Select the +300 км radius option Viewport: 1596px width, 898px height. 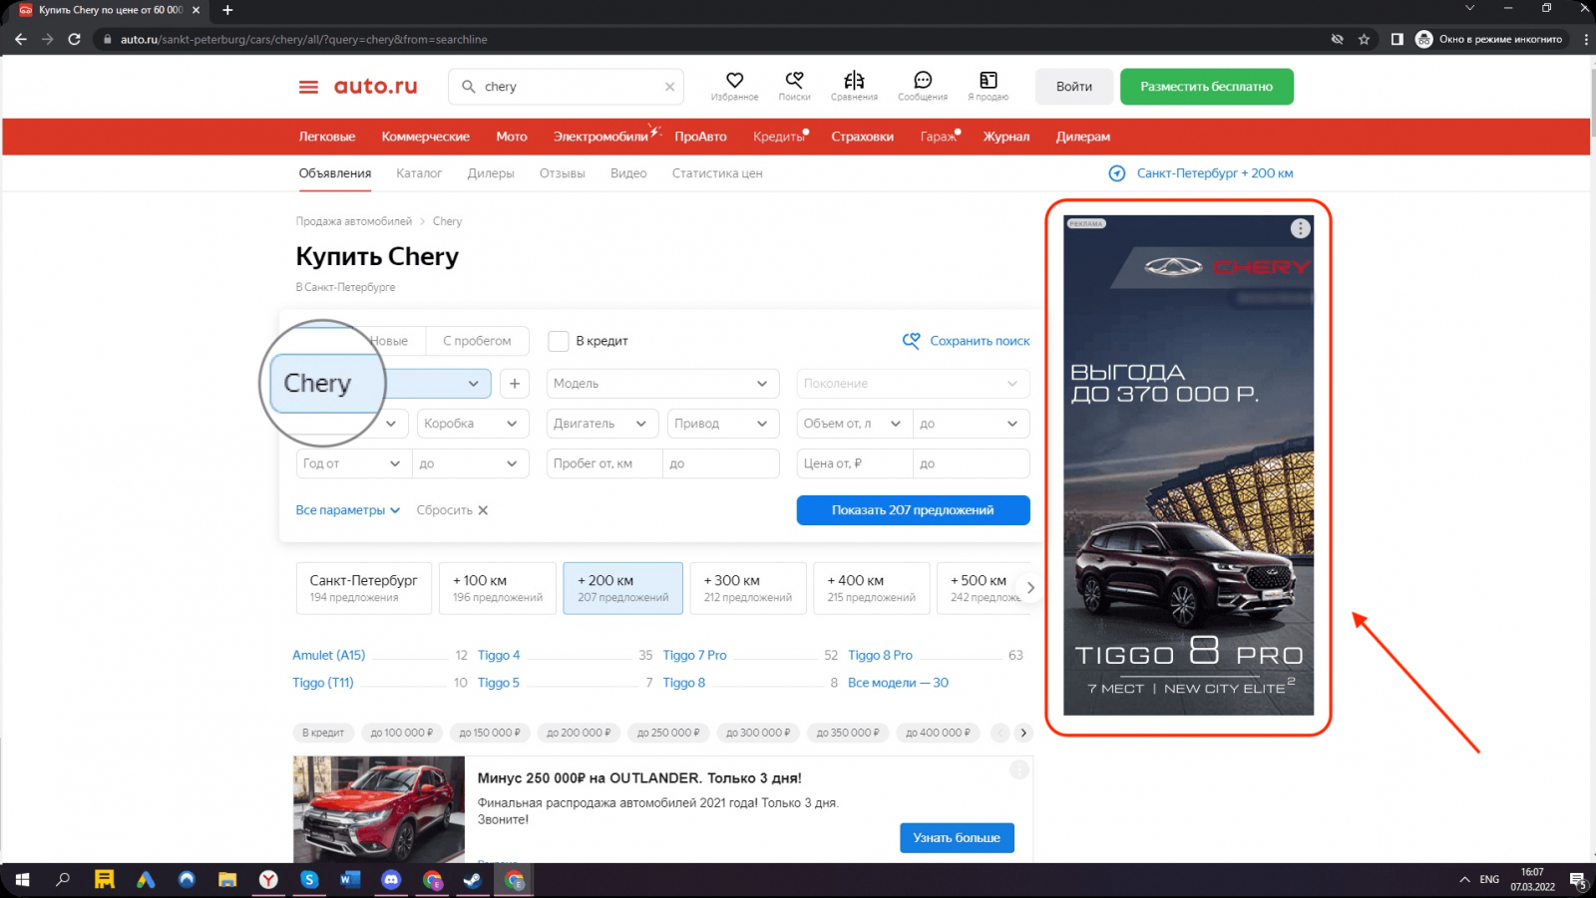747,588
